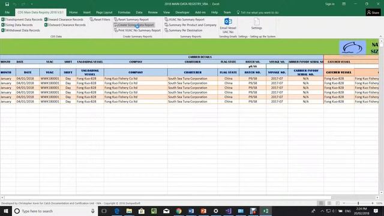Click Create Sizing Data Report
The image size is (384, 216).
(134, 25)
